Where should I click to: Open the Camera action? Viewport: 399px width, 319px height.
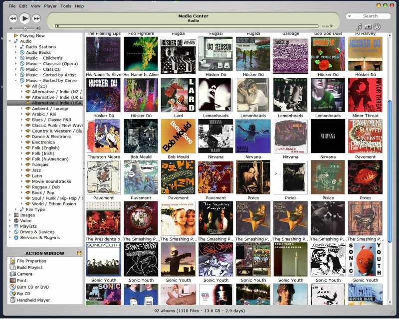24,274
